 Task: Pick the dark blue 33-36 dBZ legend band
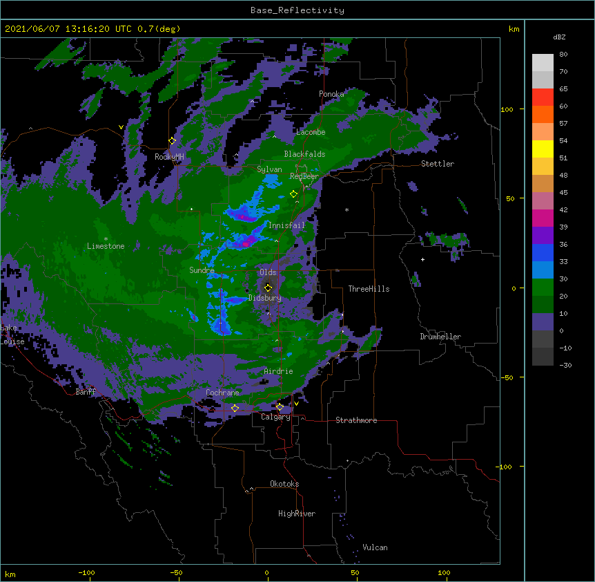click(543, 252)
